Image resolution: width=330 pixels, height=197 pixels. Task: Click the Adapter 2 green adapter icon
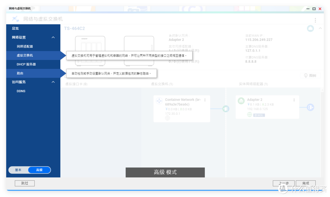click(241, 101)
